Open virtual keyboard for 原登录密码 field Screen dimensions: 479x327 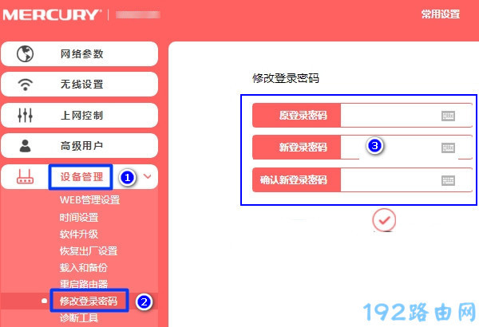pyautogui.click(x=448, y=116)
